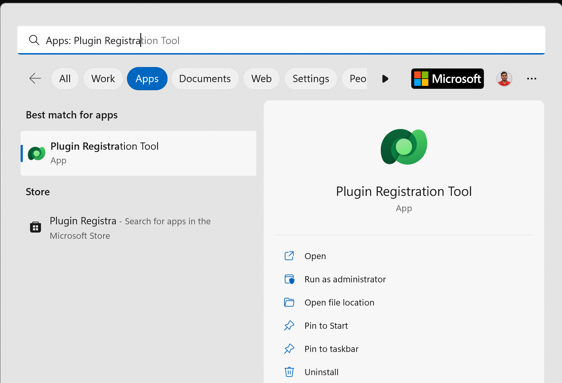Choose Open file location
Image resolution: width=562 pixels, height=383 pixels.
(x=404, y=302)
